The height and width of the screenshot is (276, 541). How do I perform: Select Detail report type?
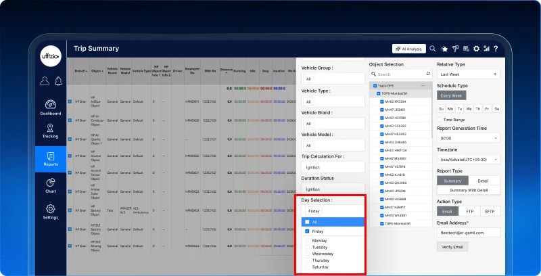(x=484, y=181)
